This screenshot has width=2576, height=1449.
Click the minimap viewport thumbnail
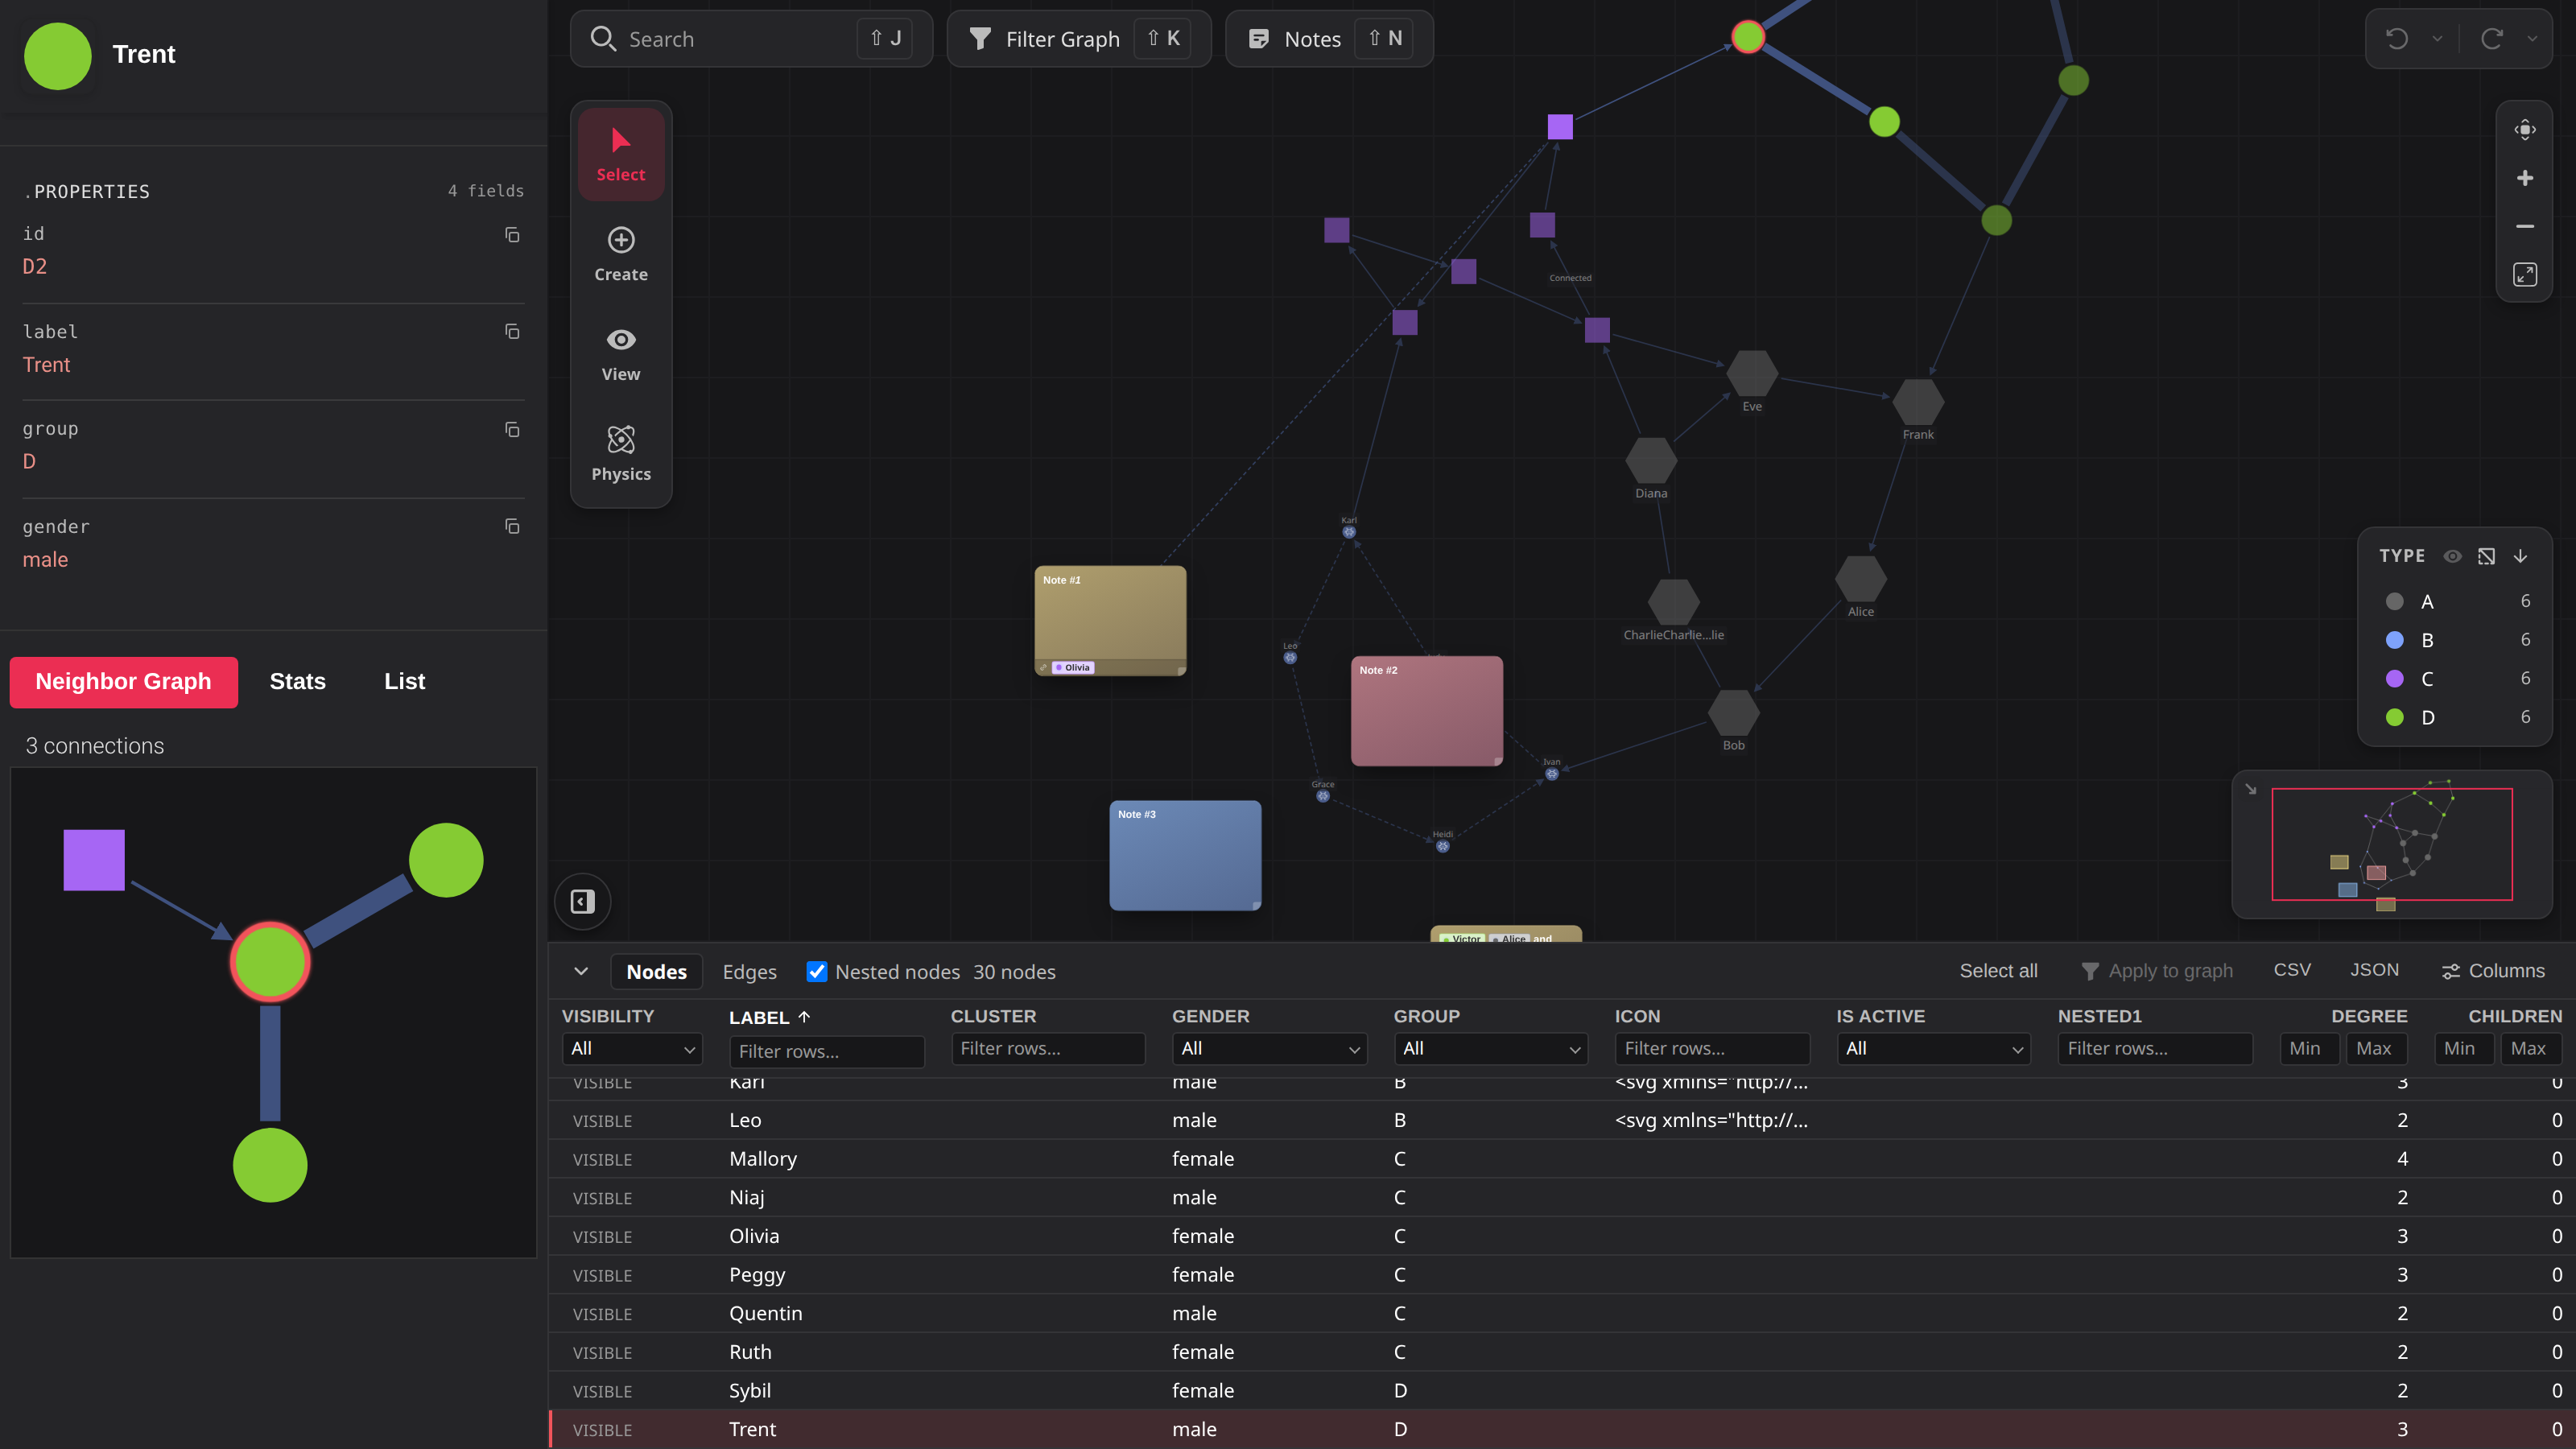tap(2392, 844)
